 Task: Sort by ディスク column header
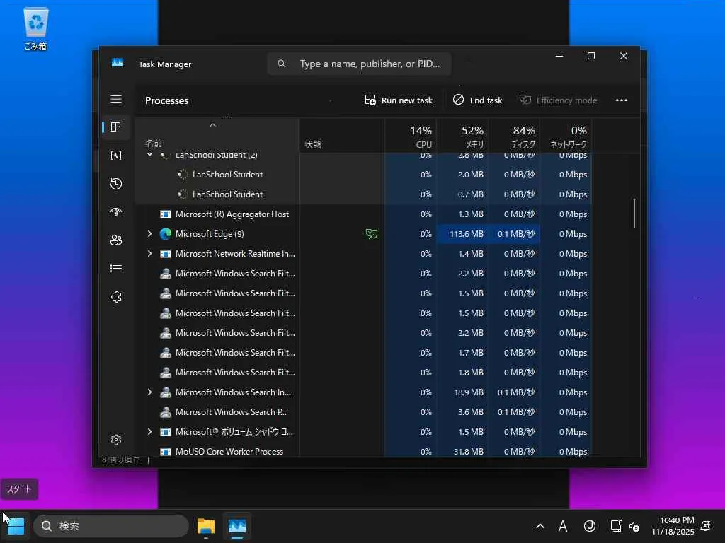coord(514,137)
